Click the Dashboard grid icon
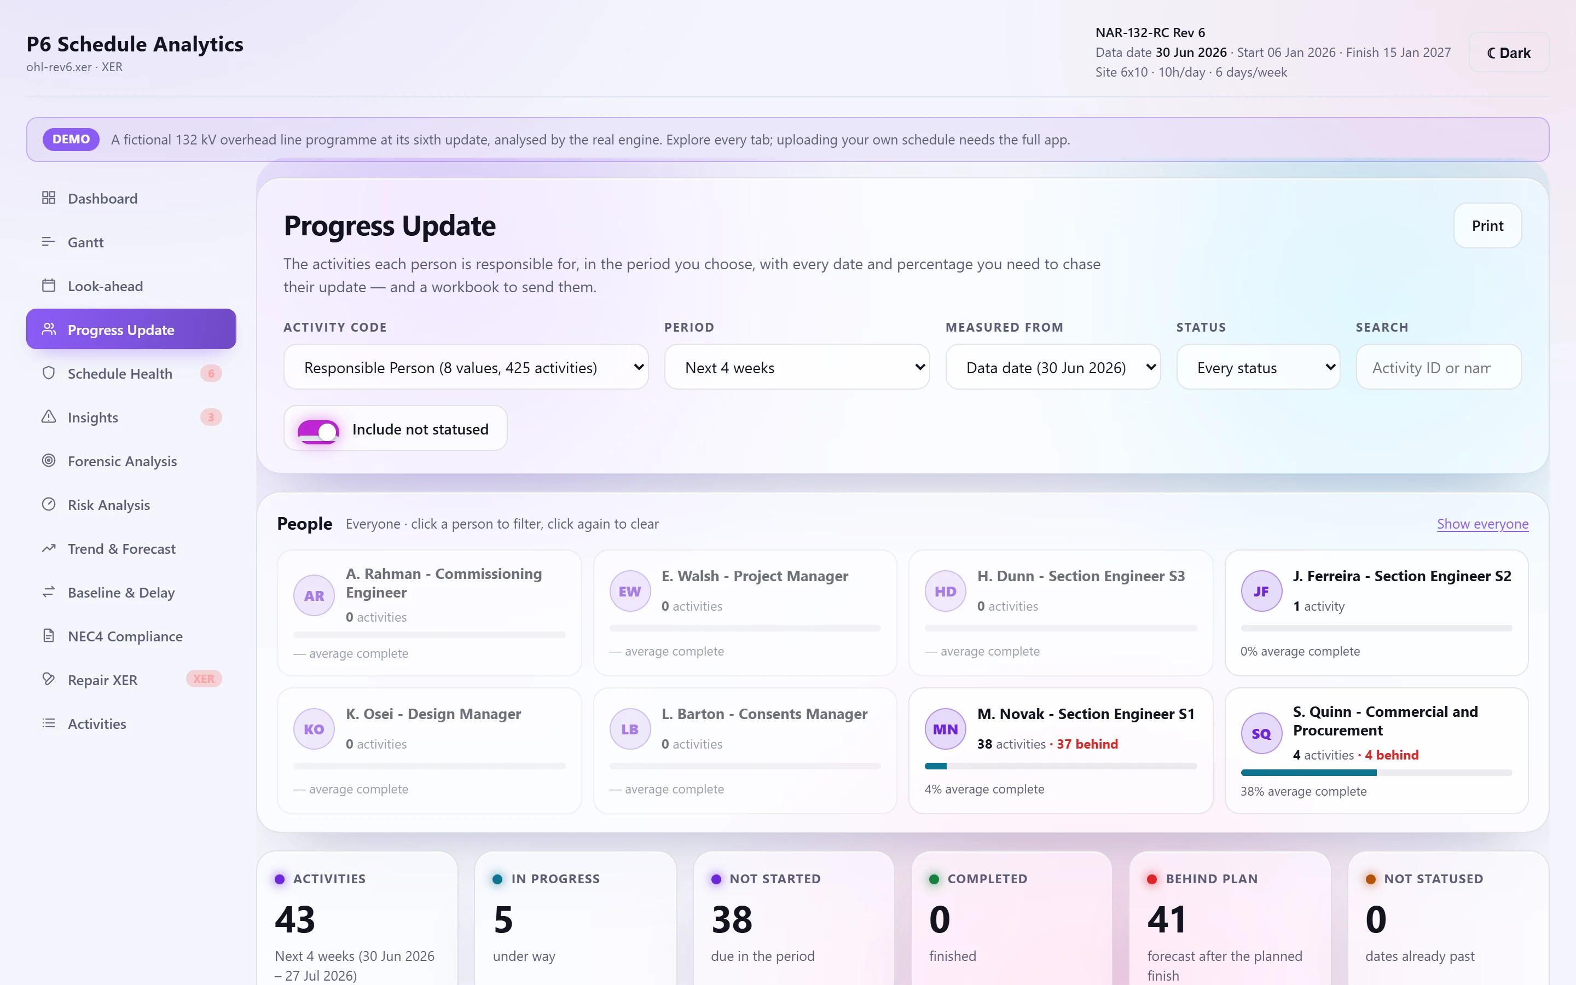1576x985 pixels. 49,198
